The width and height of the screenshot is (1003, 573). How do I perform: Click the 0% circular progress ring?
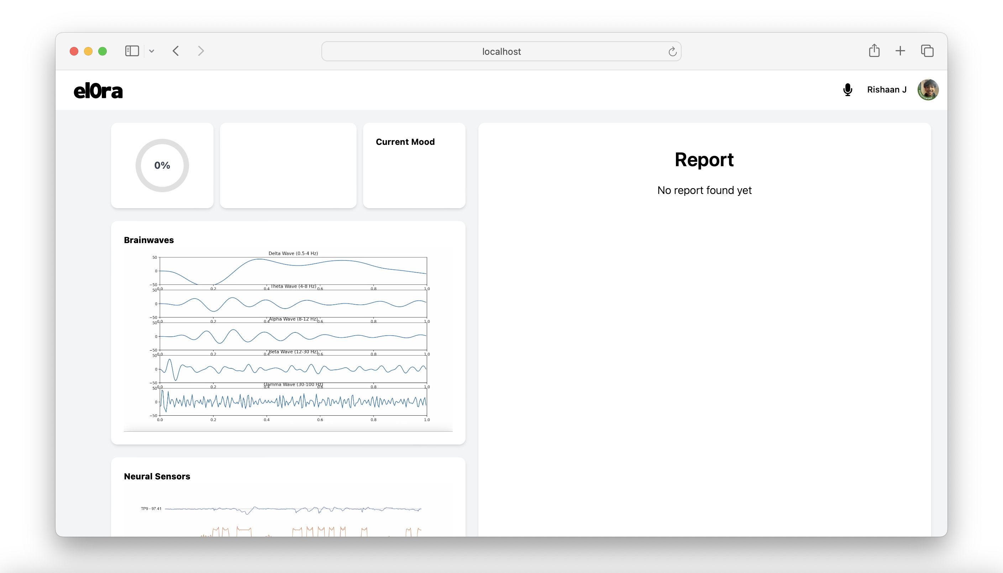(162, 165)
